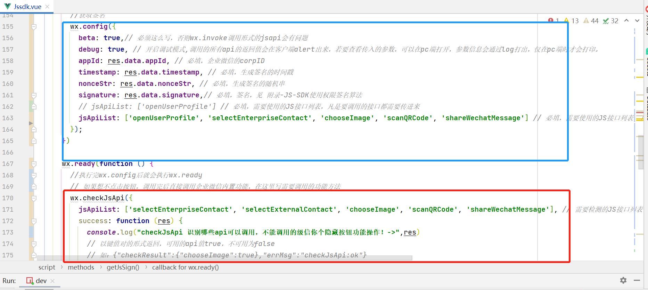Click the horizontal editor scrollbar
The image size is (648, 290).
pyautogui.click(x=224, y=258)
